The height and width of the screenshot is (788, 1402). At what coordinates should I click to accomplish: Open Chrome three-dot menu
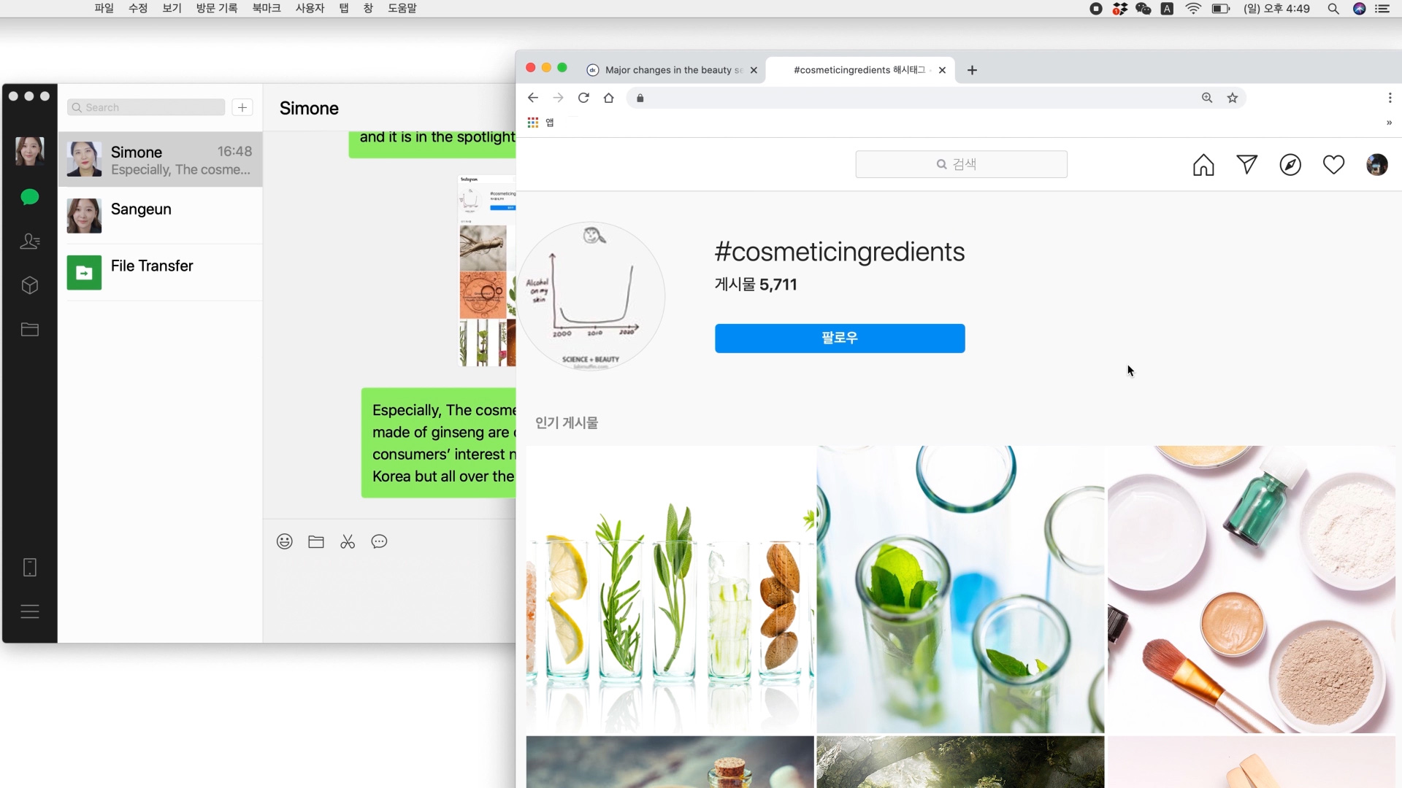1390,98
